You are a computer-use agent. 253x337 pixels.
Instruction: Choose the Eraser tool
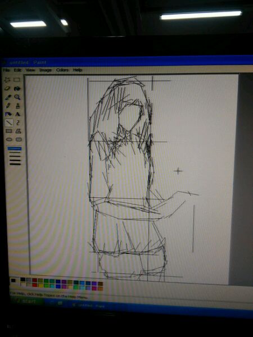coord(7,88)
